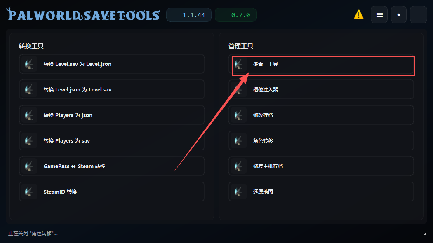This screenshot has width=433, height=243.
Task: Launch 转换 Players 为 sav
Action: click(112, 141)
